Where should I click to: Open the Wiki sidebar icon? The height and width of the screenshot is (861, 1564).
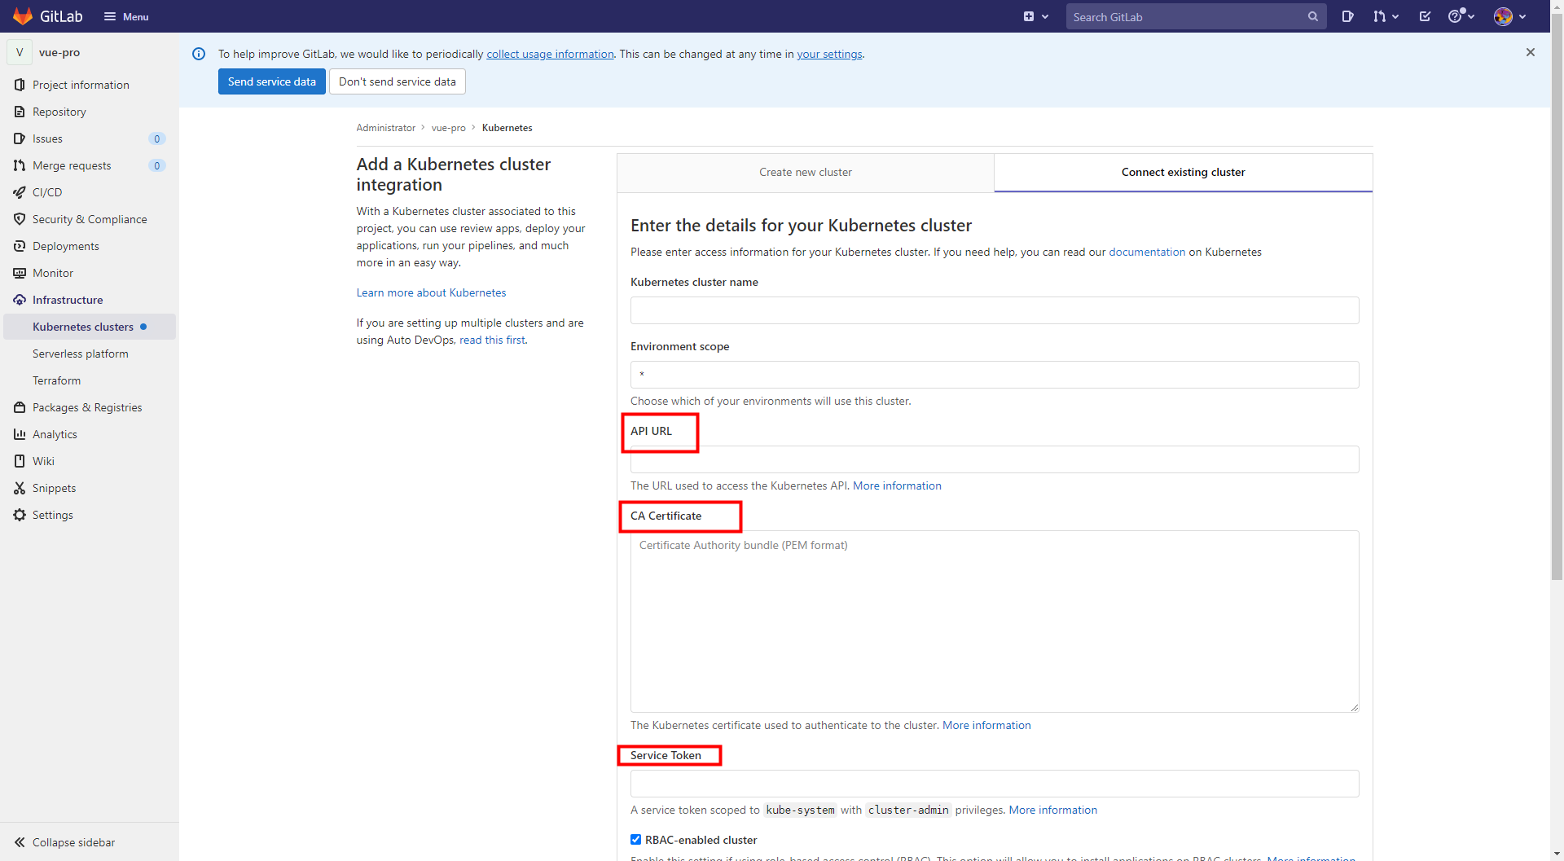20,461
